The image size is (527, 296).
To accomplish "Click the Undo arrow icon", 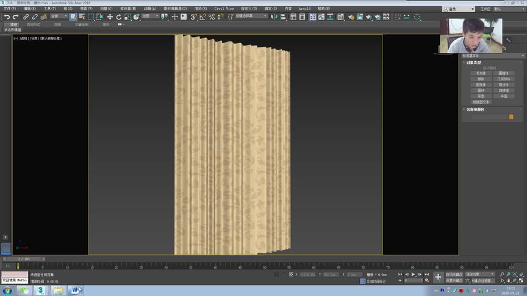I will (5, 16).
